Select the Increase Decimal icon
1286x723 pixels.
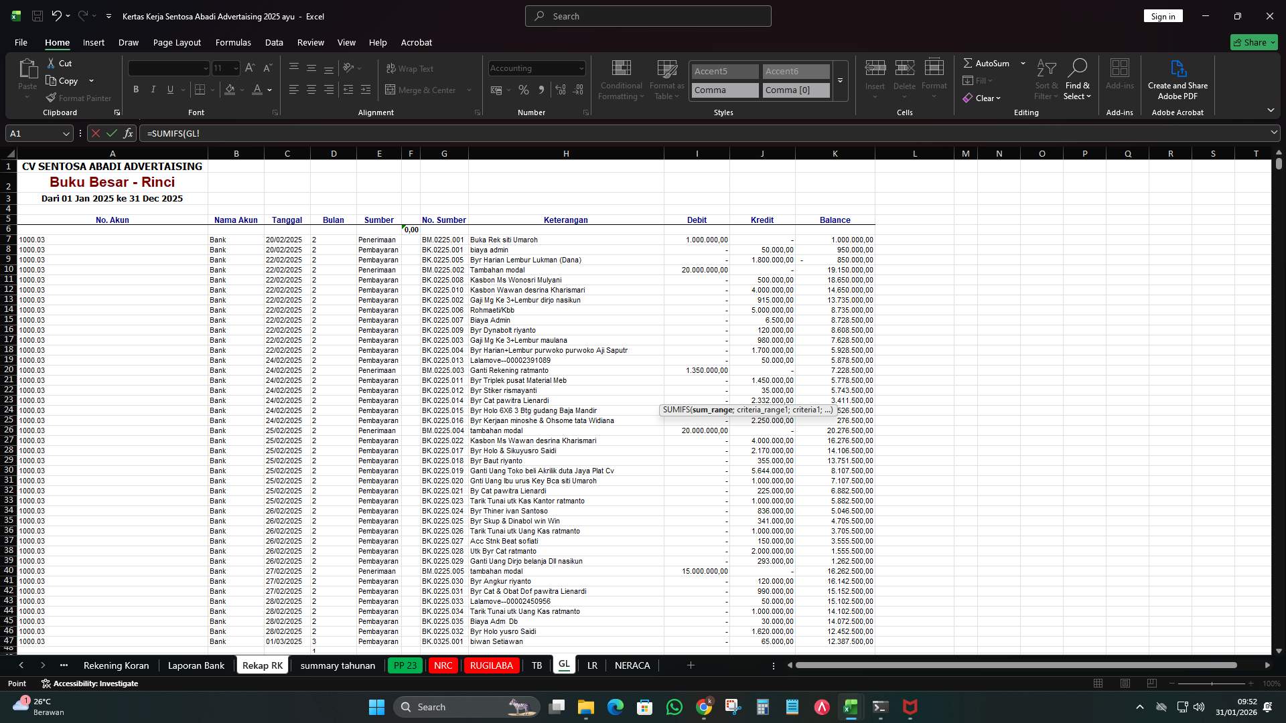pyautogui.click(x=561, y=90)
